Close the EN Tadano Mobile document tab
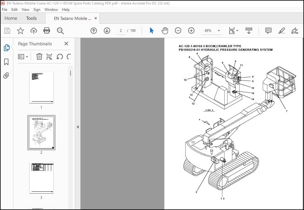This screenshot has height=210, width=304. [x=96, y=18]
